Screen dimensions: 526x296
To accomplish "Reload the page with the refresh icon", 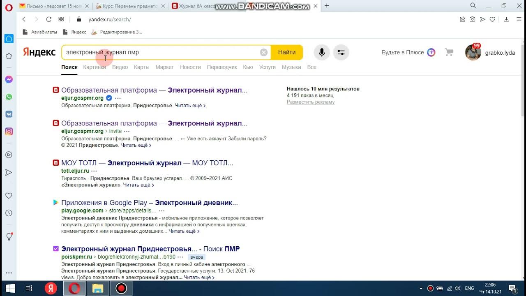I will (x=48, y=19).
